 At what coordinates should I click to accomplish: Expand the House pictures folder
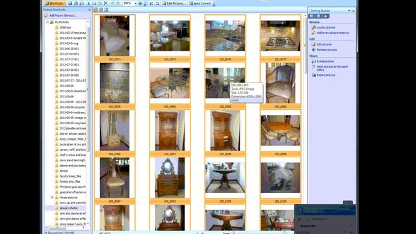[x=52, y=198]
